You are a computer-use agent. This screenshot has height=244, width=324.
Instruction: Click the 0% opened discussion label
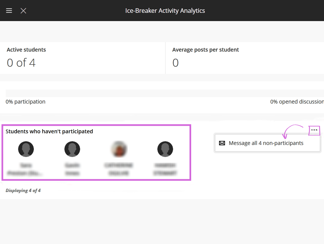pyautogui.click(x=297, y=102)
